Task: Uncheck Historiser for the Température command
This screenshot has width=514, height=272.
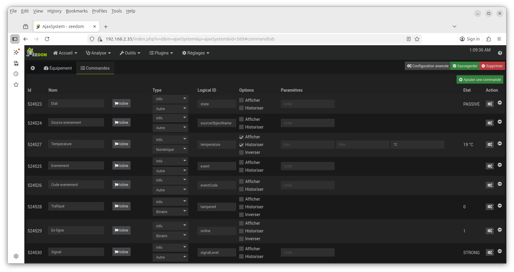Action: (242, 145)
